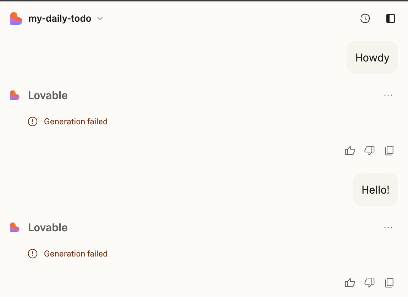The height and width of the screenshot is (297, 408).
Task: Click the warning icon next to first Generation failed
Action: click(32, 121)
